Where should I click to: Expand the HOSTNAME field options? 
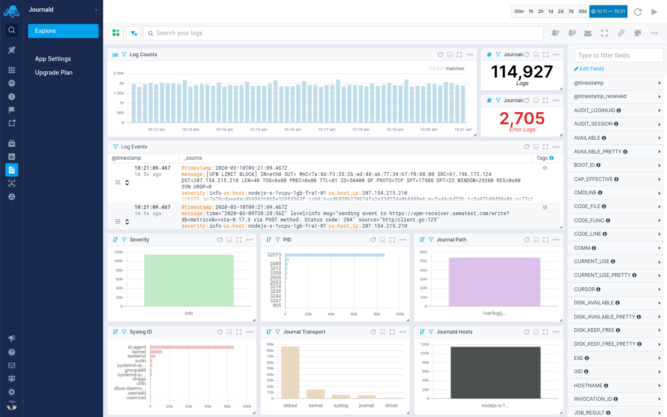pos(659,385)
